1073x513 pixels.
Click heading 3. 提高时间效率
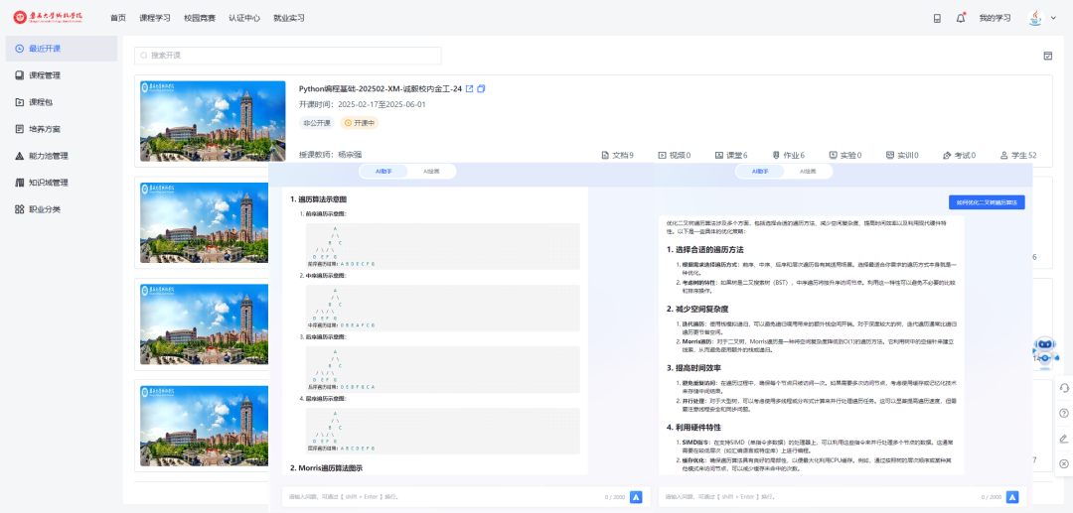pos(695,367)
